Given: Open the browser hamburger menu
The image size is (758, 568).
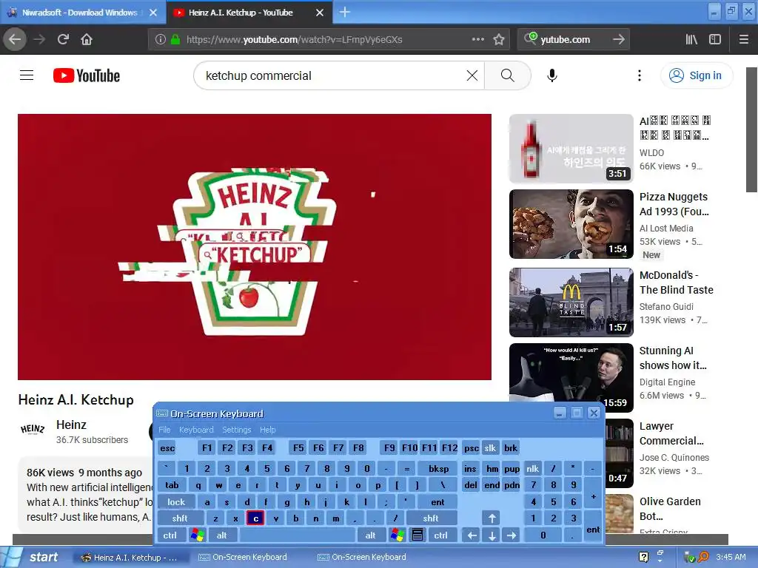Looking at the screenshot, I should click(x=744, y=40).
